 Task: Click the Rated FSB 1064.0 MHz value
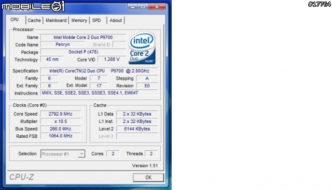click(x=60, y=136)
